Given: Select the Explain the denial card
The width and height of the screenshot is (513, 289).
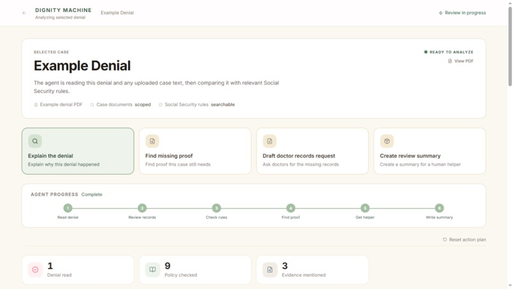Looking at the screenshot, I should coord(78,151).
